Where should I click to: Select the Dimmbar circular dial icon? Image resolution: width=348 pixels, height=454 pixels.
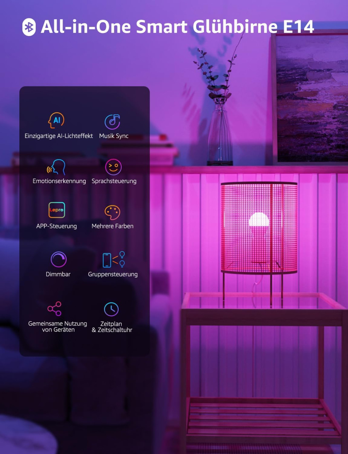click(58, 260)
